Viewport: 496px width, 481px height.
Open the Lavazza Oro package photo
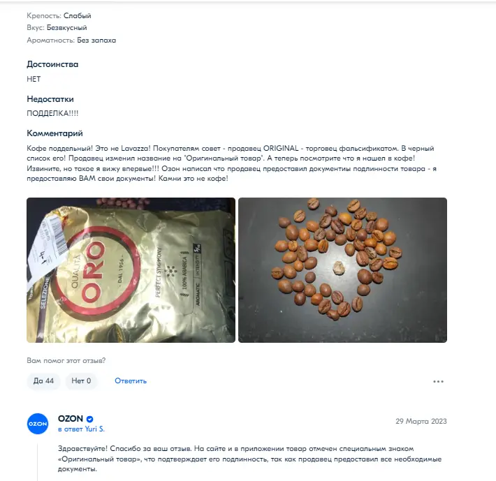(x=131, y=270)
